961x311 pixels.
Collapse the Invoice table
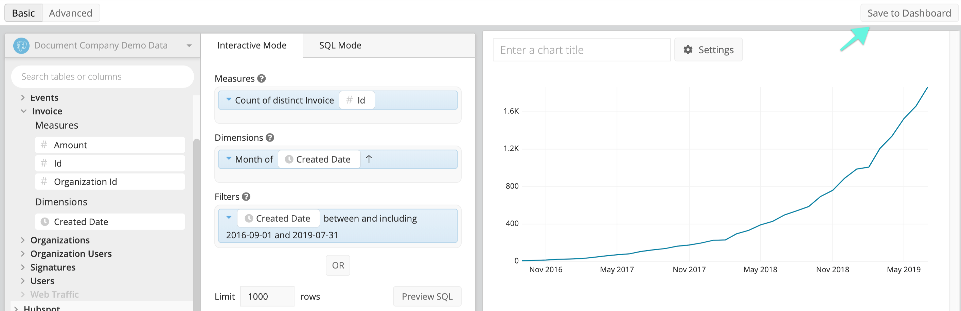point(23,111)
